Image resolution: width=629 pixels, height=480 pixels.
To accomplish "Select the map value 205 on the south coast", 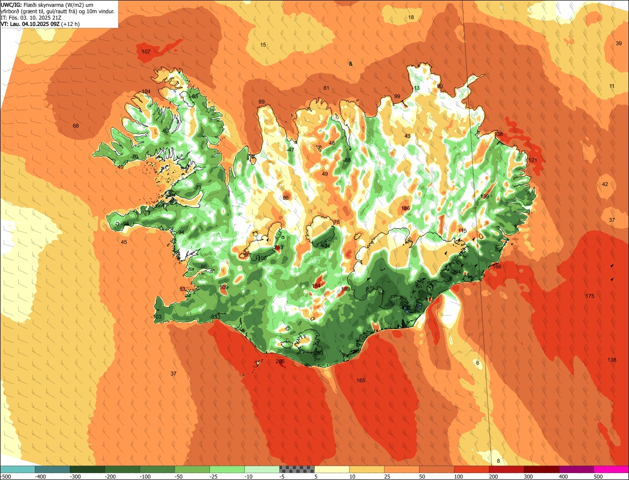I will [280, 361].
